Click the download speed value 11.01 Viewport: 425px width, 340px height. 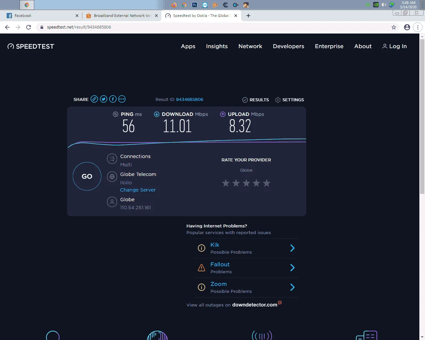coord(177,126)
